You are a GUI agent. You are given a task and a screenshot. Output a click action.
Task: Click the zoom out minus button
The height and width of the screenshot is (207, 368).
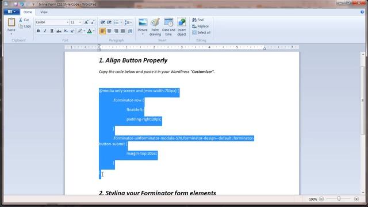point(321,199)
